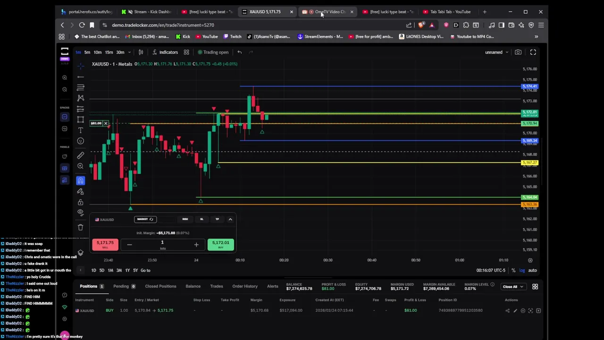Image resolution: width=604 pixels, height=340 pixels.
Task: Switch to the 30m timeframe
Action: click(120, 52)
